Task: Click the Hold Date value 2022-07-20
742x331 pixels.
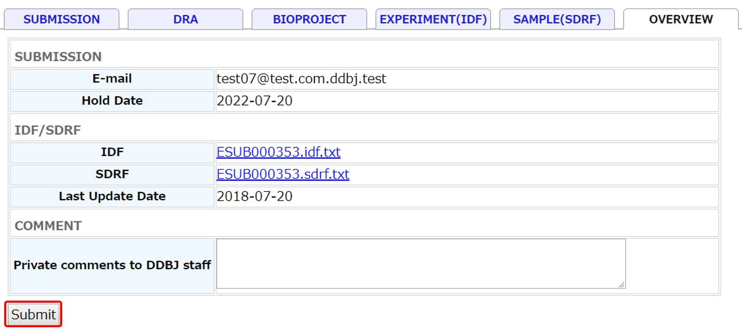Action: [255, 101]
